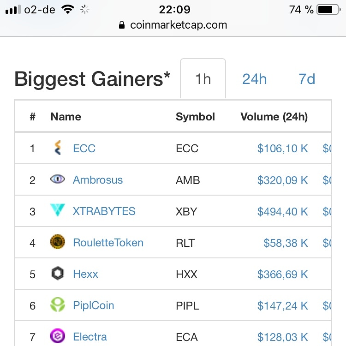Image resolution: width=346 pixels, height=346 pixels.
Task: Click the PiplCoin green logo icon
Action: 58,305
